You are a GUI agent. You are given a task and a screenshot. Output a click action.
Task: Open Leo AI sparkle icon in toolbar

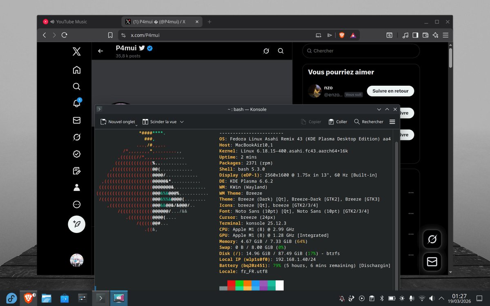435,35
